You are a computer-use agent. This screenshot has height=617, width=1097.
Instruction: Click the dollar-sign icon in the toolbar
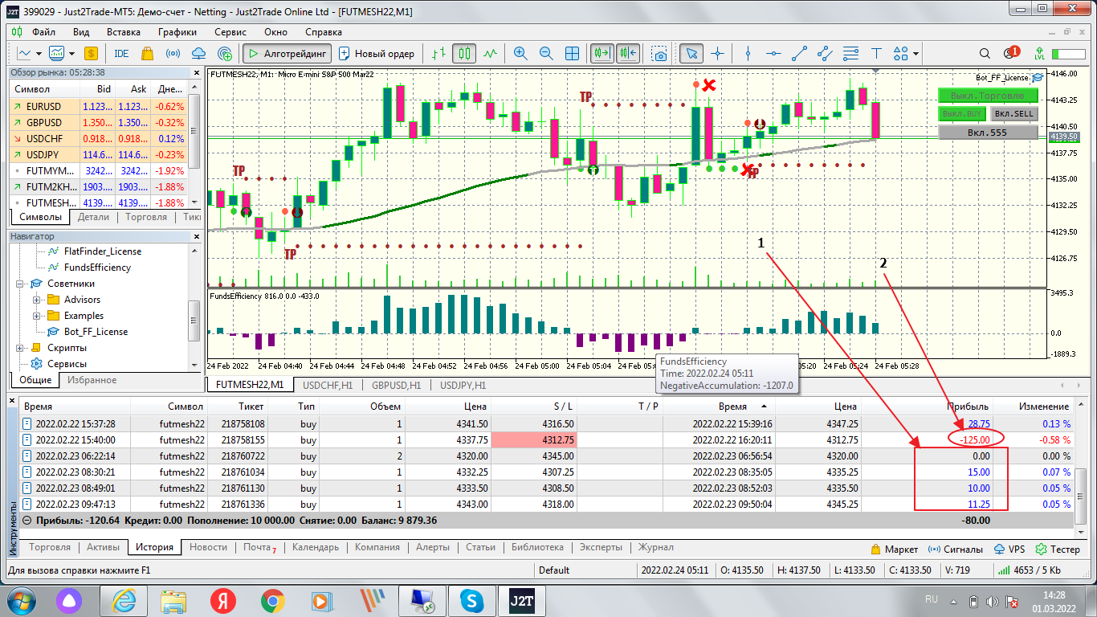(x=90, y=54)
